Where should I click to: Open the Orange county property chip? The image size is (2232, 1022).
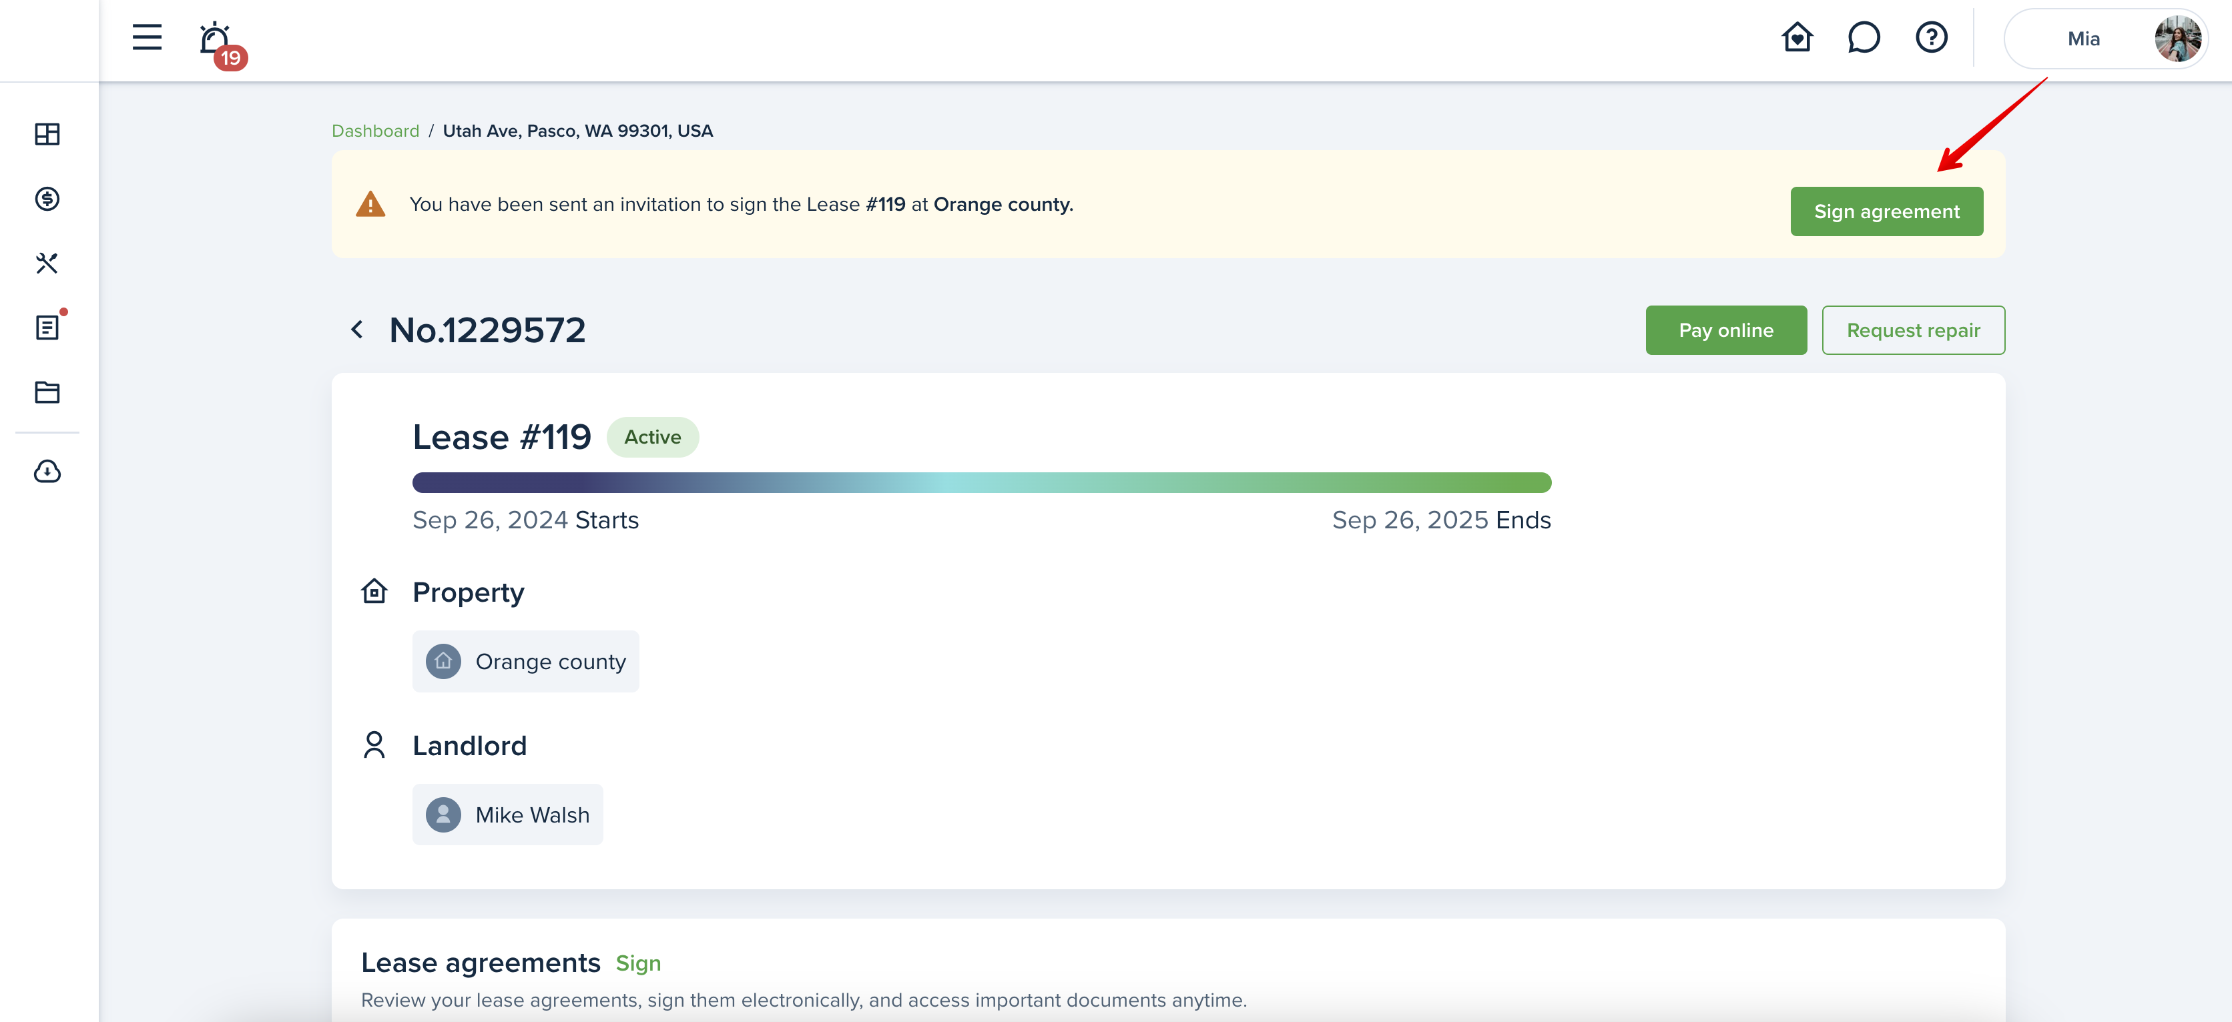tap(526, 662)
